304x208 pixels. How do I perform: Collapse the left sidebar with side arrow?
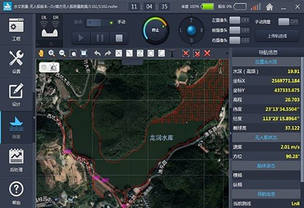(35, 118)
